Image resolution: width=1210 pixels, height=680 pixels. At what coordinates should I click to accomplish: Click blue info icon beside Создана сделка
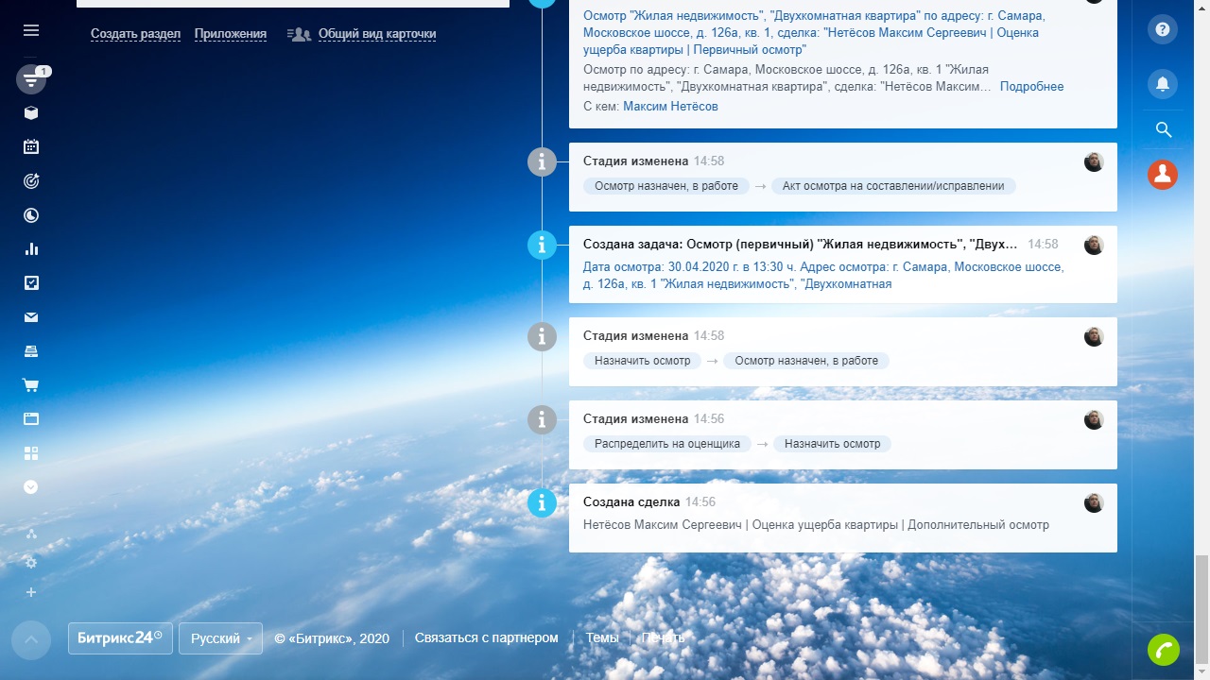tap(542, 502)
